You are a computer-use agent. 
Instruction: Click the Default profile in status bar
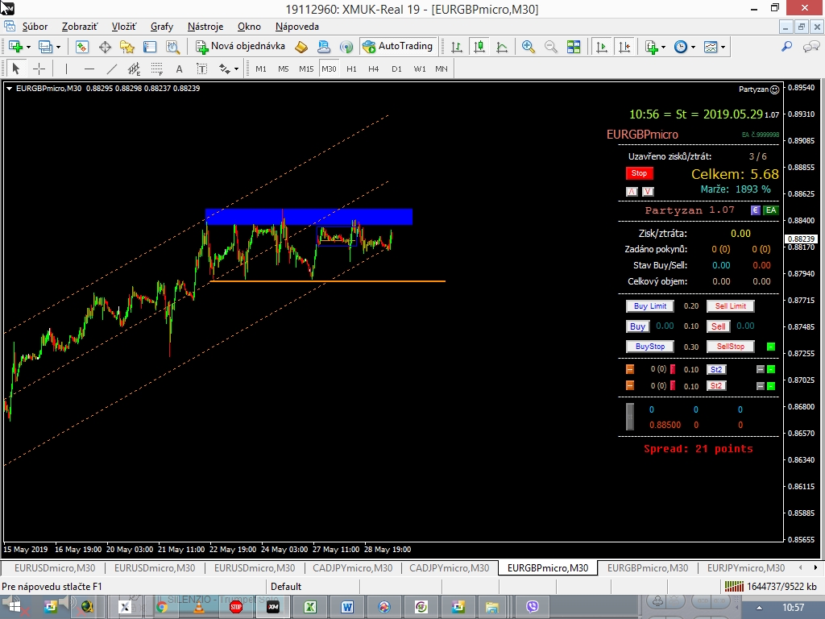click(x=286, y=587)
